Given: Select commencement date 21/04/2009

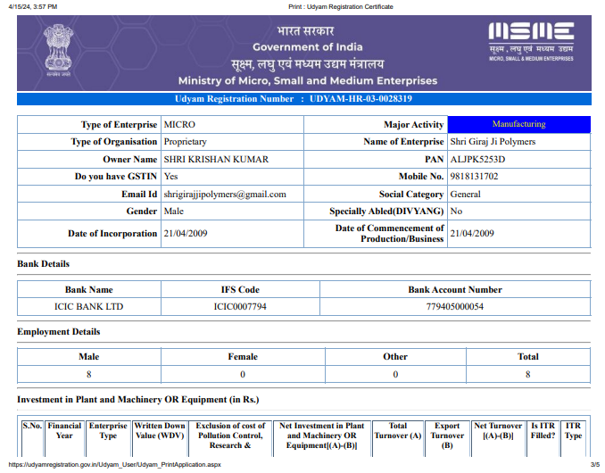Looking at the screenshot, I should point(472,234).
